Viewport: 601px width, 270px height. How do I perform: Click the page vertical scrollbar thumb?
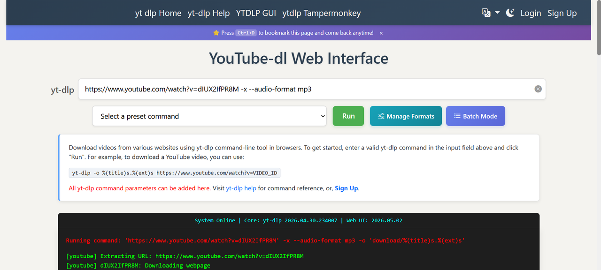598,29
